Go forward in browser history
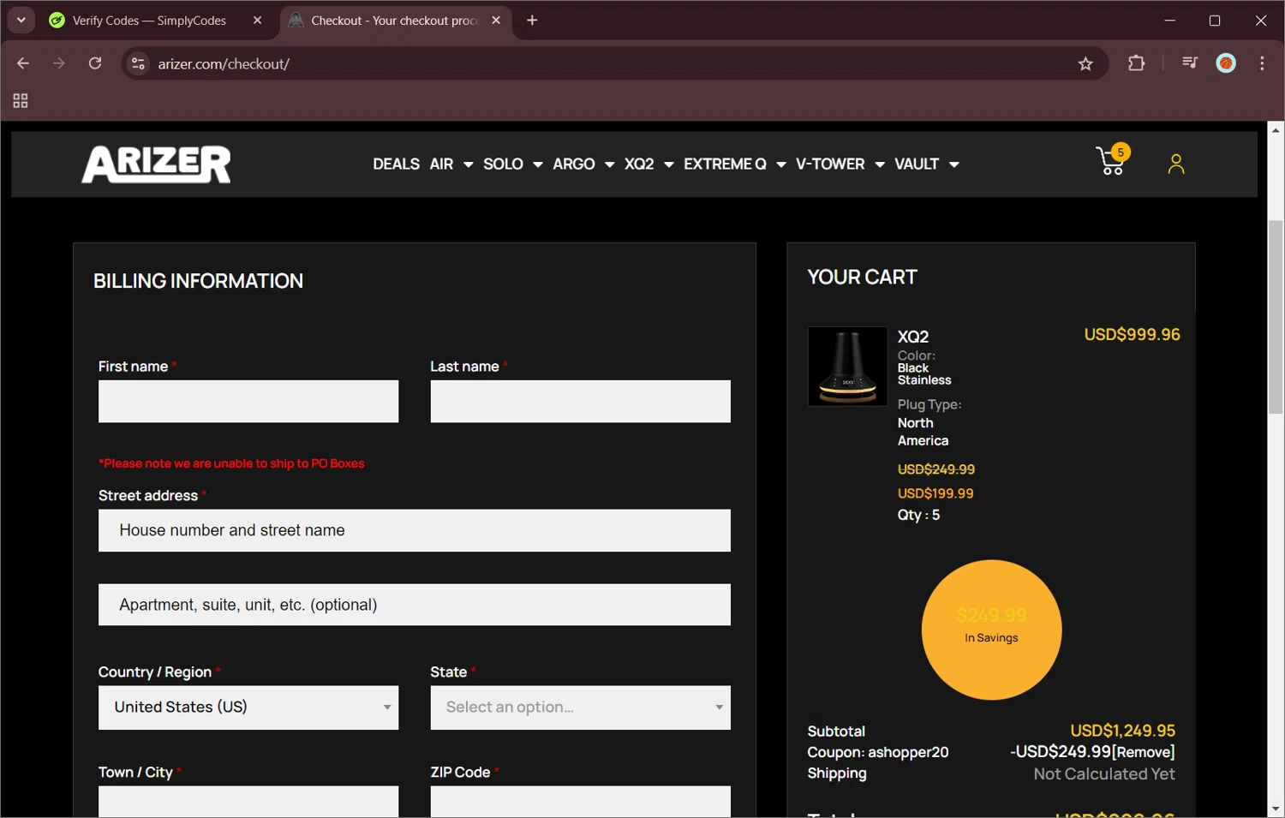Image resolution: width=1285 pixels, height=818 pixels. [58, 63]
